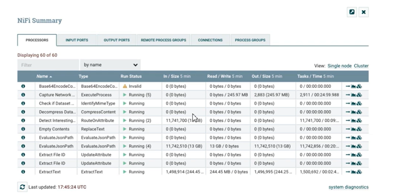Select the '2,883 (245.97 MB)' out size cell
This screenshot has height=196, width=399.
click(x=273, y=95)
